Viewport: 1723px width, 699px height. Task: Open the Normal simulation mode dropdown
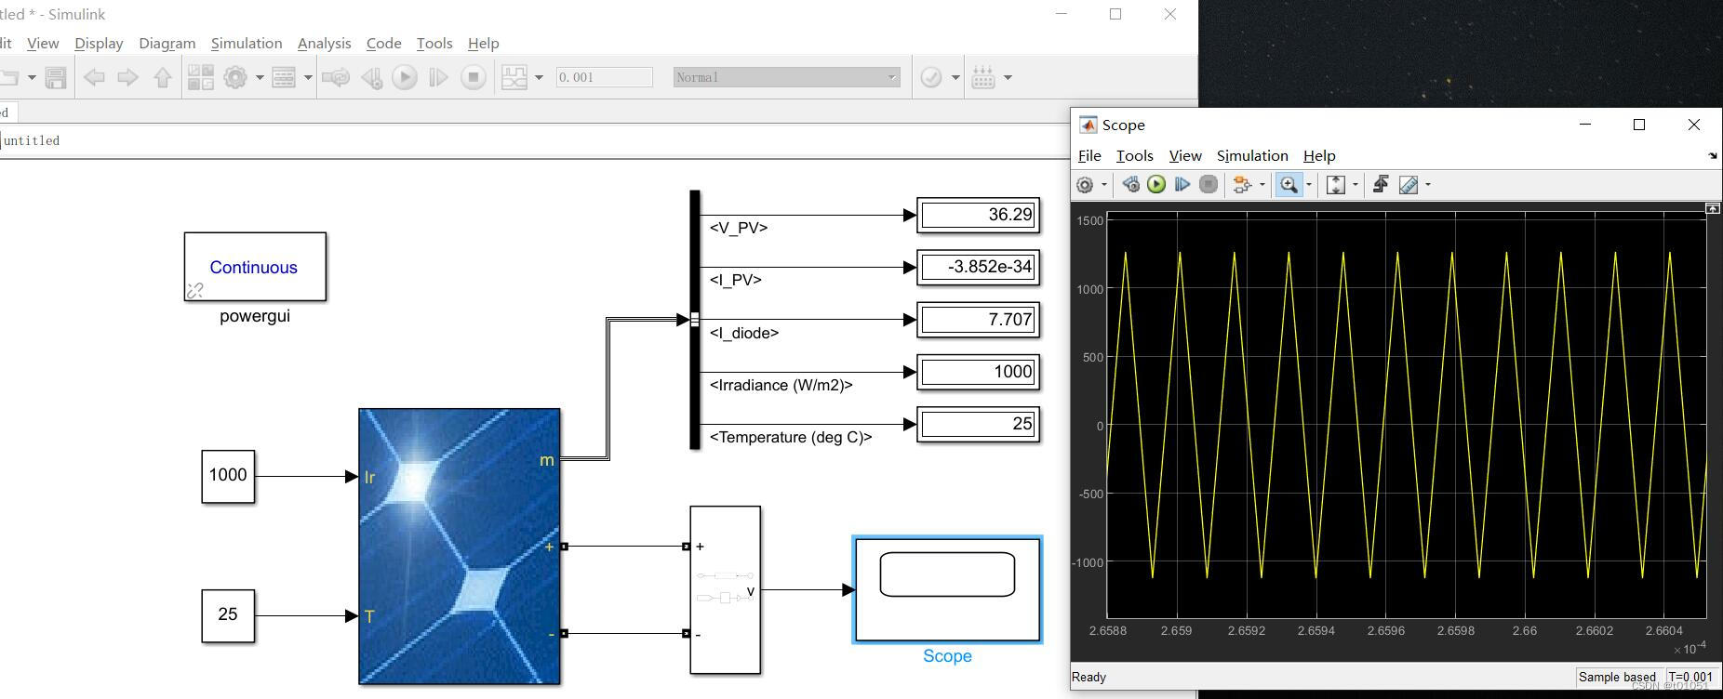[786, 78]
